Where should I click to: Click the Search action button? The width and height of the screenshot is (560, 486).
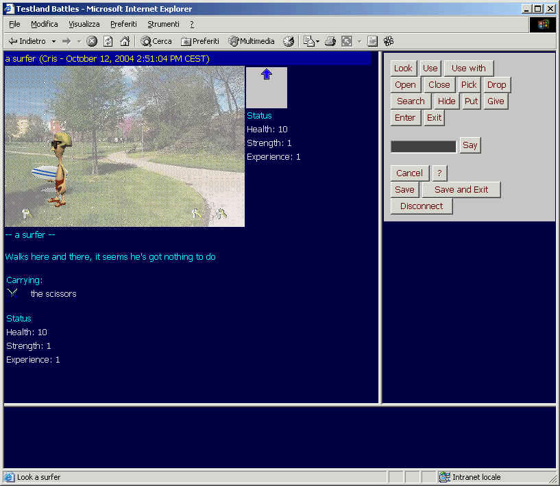(411, 101)
